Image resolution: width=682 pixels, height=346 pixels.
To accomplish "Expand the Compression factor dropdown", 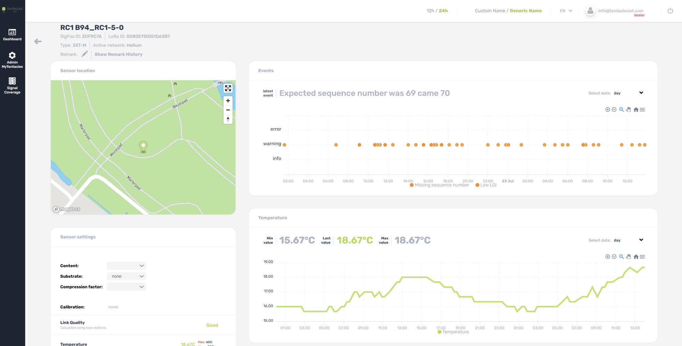I will (126, 287).
